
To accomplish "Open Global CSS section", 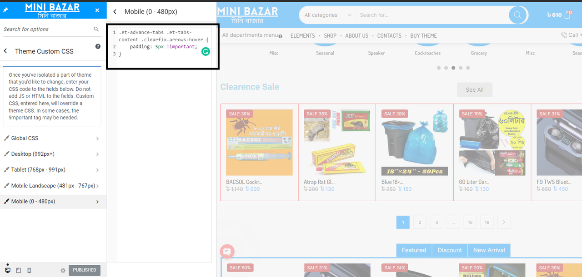I will (x=53, y=138).
